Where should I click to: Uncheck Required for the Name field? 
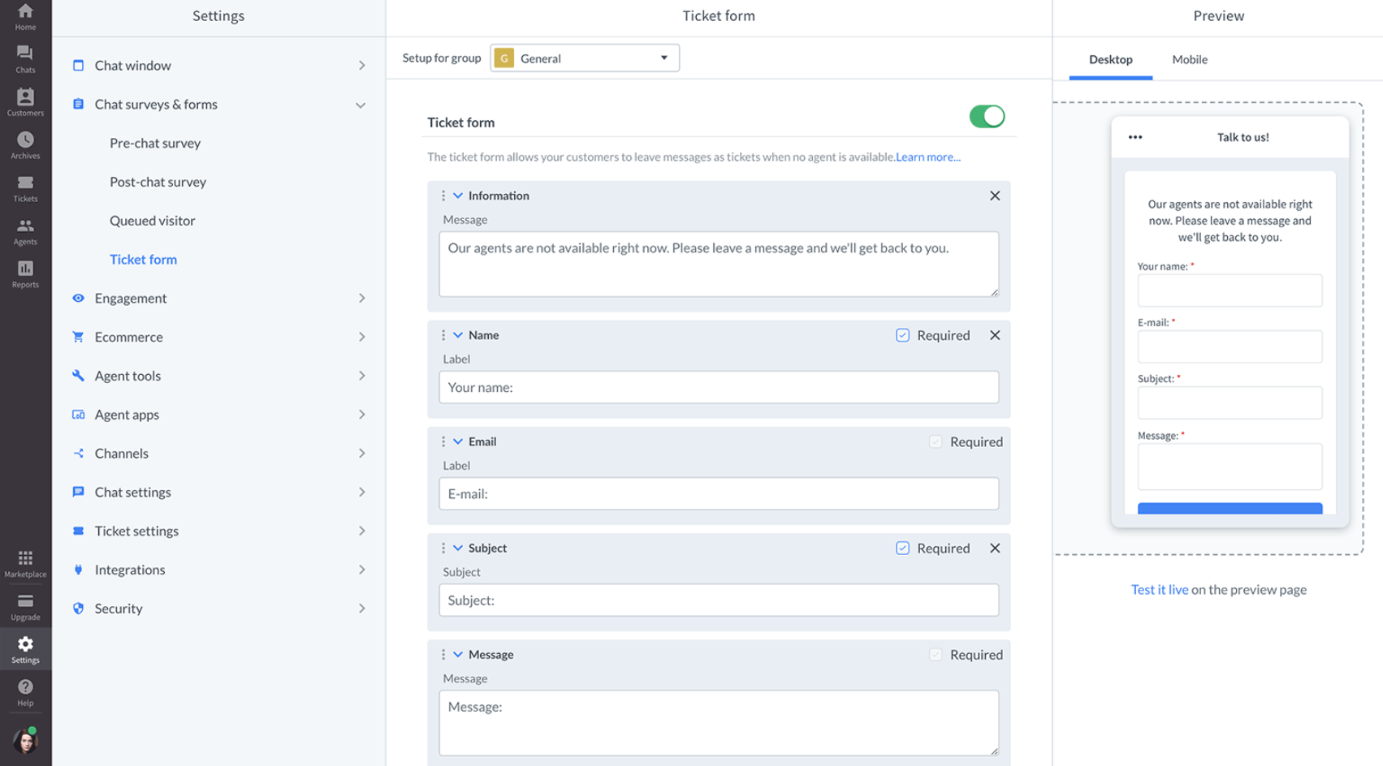tap(902, 334)
